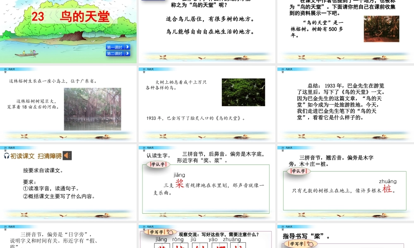Image resolution: width=414 pixels, height=248 pixels.
Task: Switch to 第一课时
Action: point(117,48)
